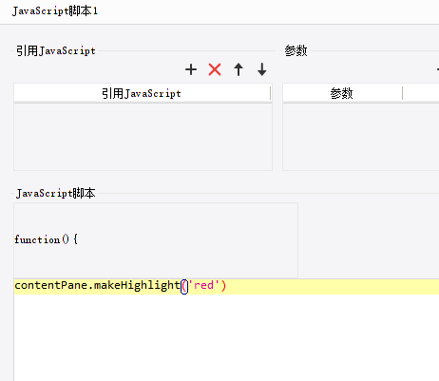Image resolution: width=439 pixels, height=381 pixels.
Task: Click the column divider beside 参数 header
Action: pos(402,93)
